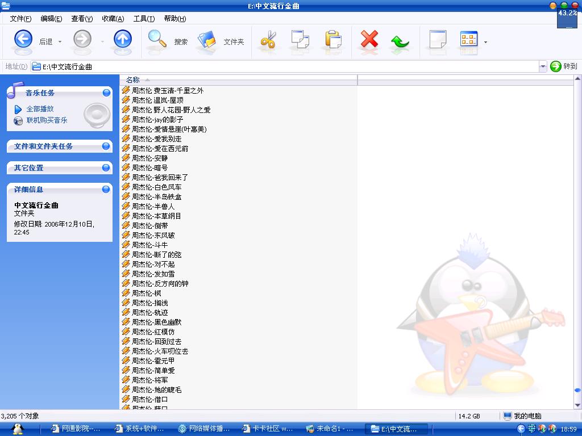Viewport: 582px width, 436px height.
Task: Open the 帮助(H) menu
Action: coord(175,19)
